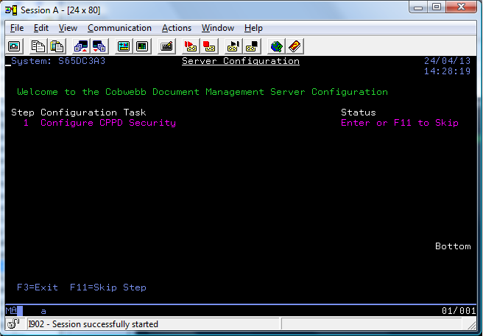This screenshot has width=483, height=336.
Task: Click the time 14:28:19
Action: [447, 71]
